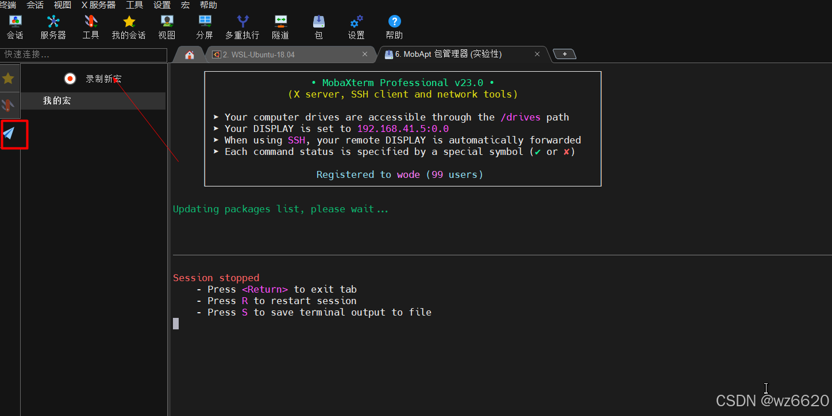Click the '/drives' path text

tap(521, 117)
